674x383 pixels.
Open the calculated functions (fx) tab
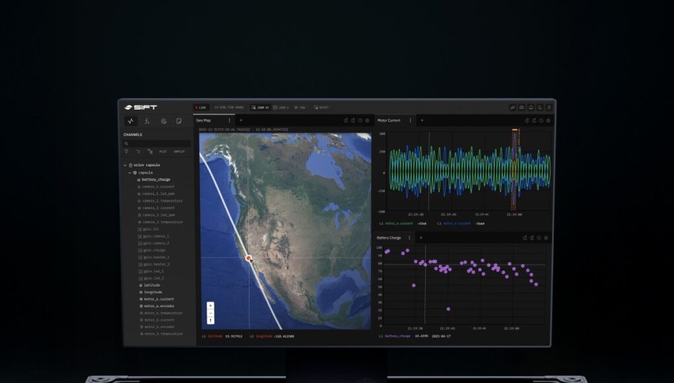pos(147,121)
